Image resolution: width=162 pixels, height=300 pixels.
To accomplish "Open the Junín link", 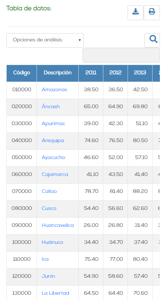I will pos(48,276).
